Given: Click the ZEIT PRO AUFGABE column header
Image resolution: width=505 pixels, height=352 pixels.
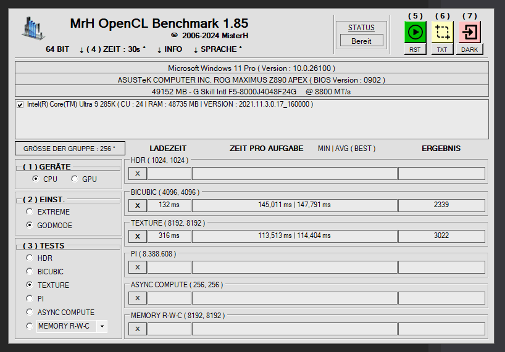Looking at the screenshot, I should 266,149.
